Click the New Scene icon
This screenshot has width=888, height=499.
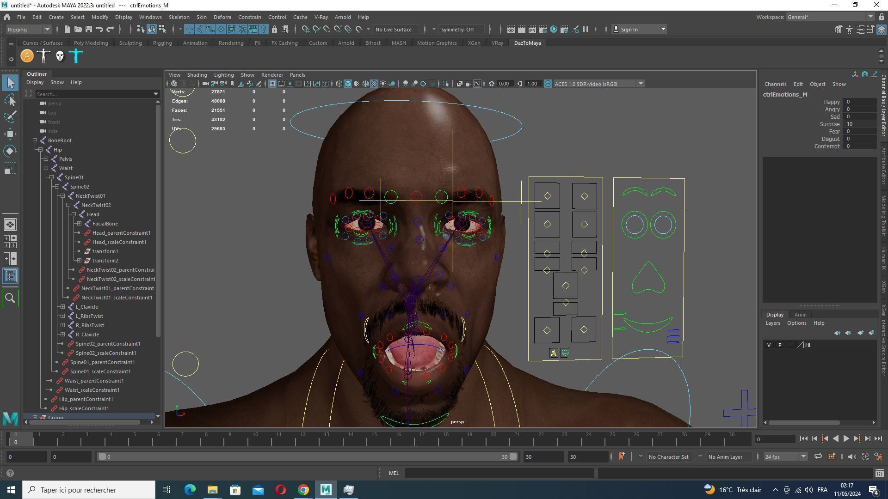pyautogui.click(x=67, y=29)
